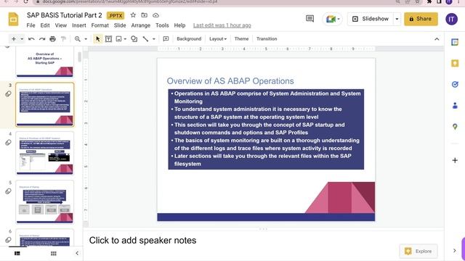Click the slide title Overview of AS ABAP Operations
The height and width of the screenshot is (261, 465).
(x=230, y=81)
